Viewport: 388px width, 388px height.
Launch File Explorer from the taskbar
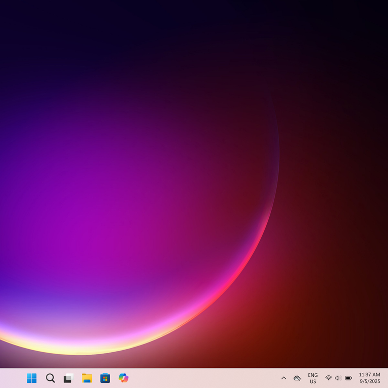(87, 378)
